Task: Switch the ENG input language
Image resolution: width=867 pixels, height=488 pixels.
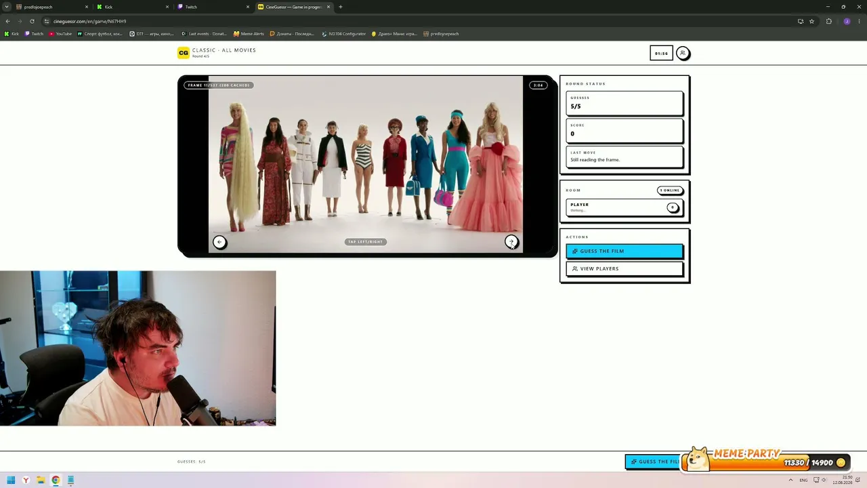Action: click(x=803, y=481)
